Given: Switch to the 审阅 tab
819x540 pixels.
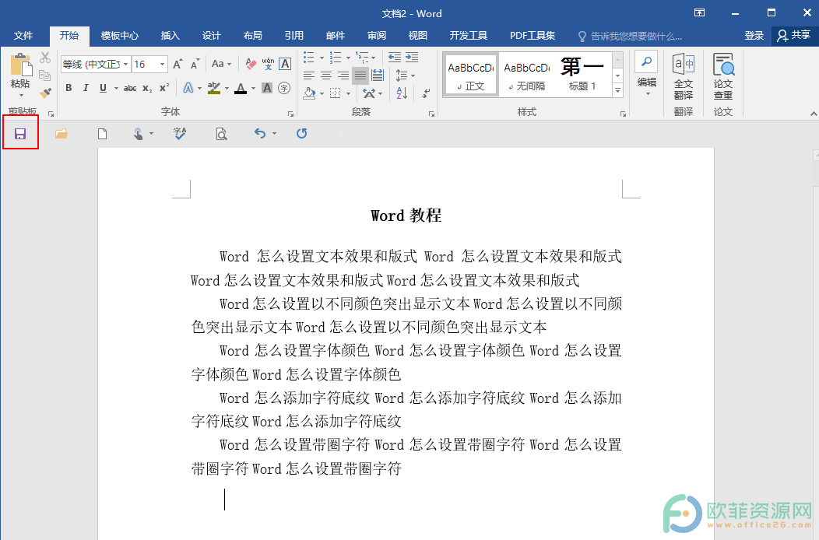Looking at the screenshot, I should tap(377, 36).
